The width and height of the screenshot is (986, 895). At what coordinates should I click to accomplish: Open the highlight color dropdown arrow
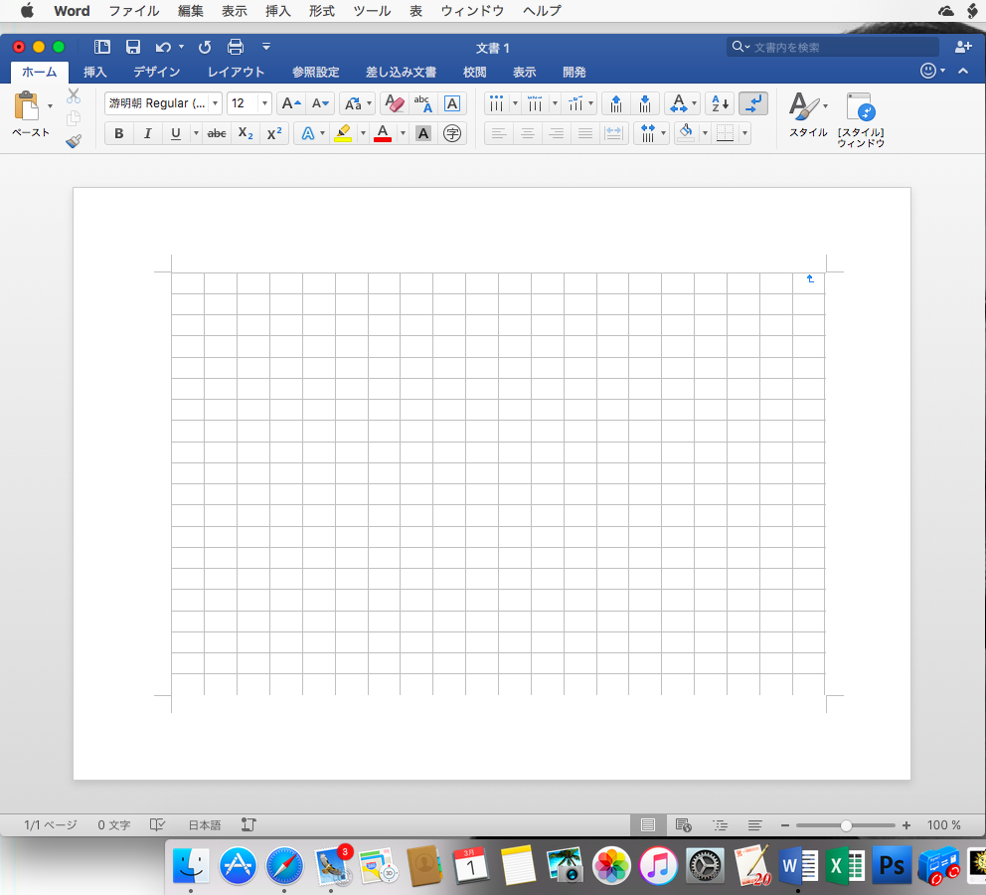(363, 133)
